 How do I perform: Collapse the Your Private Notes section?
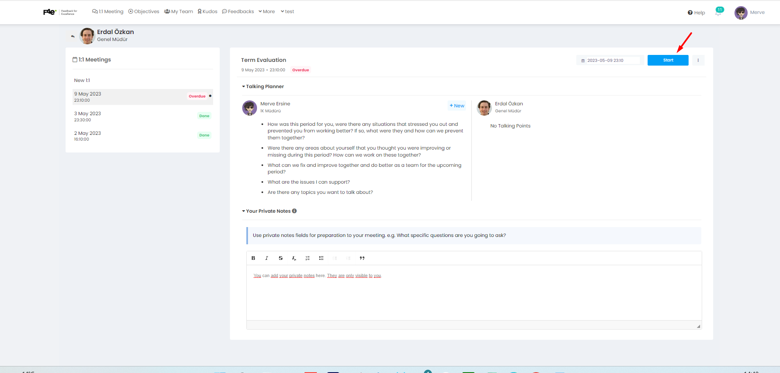pos(266,211)
